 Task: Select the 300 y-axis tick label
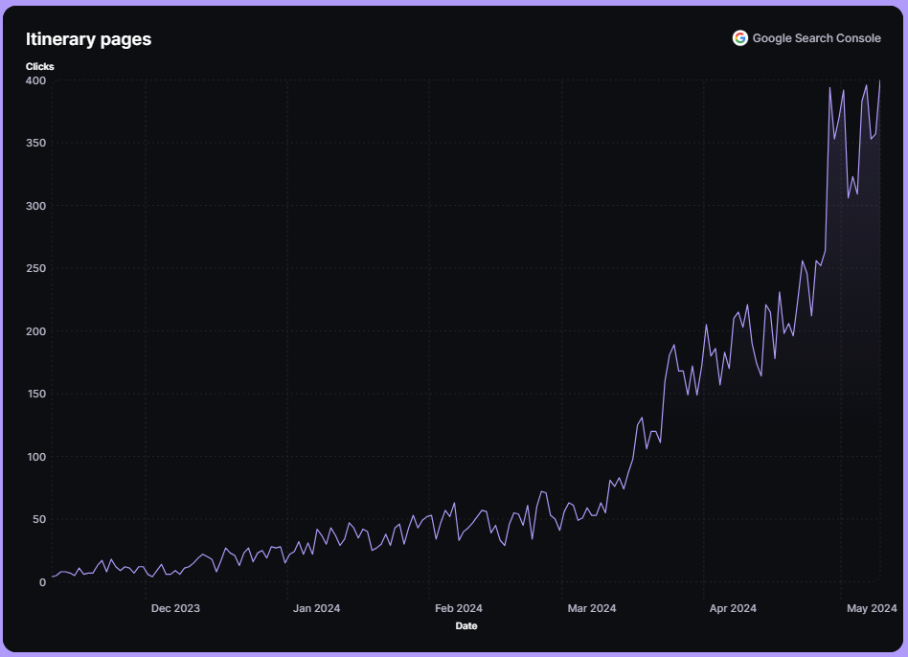point(35,206)
